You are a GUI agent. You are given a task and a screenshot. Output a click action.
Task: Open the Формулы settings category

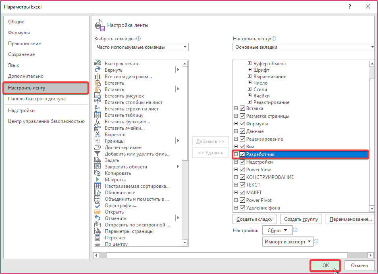19,33
